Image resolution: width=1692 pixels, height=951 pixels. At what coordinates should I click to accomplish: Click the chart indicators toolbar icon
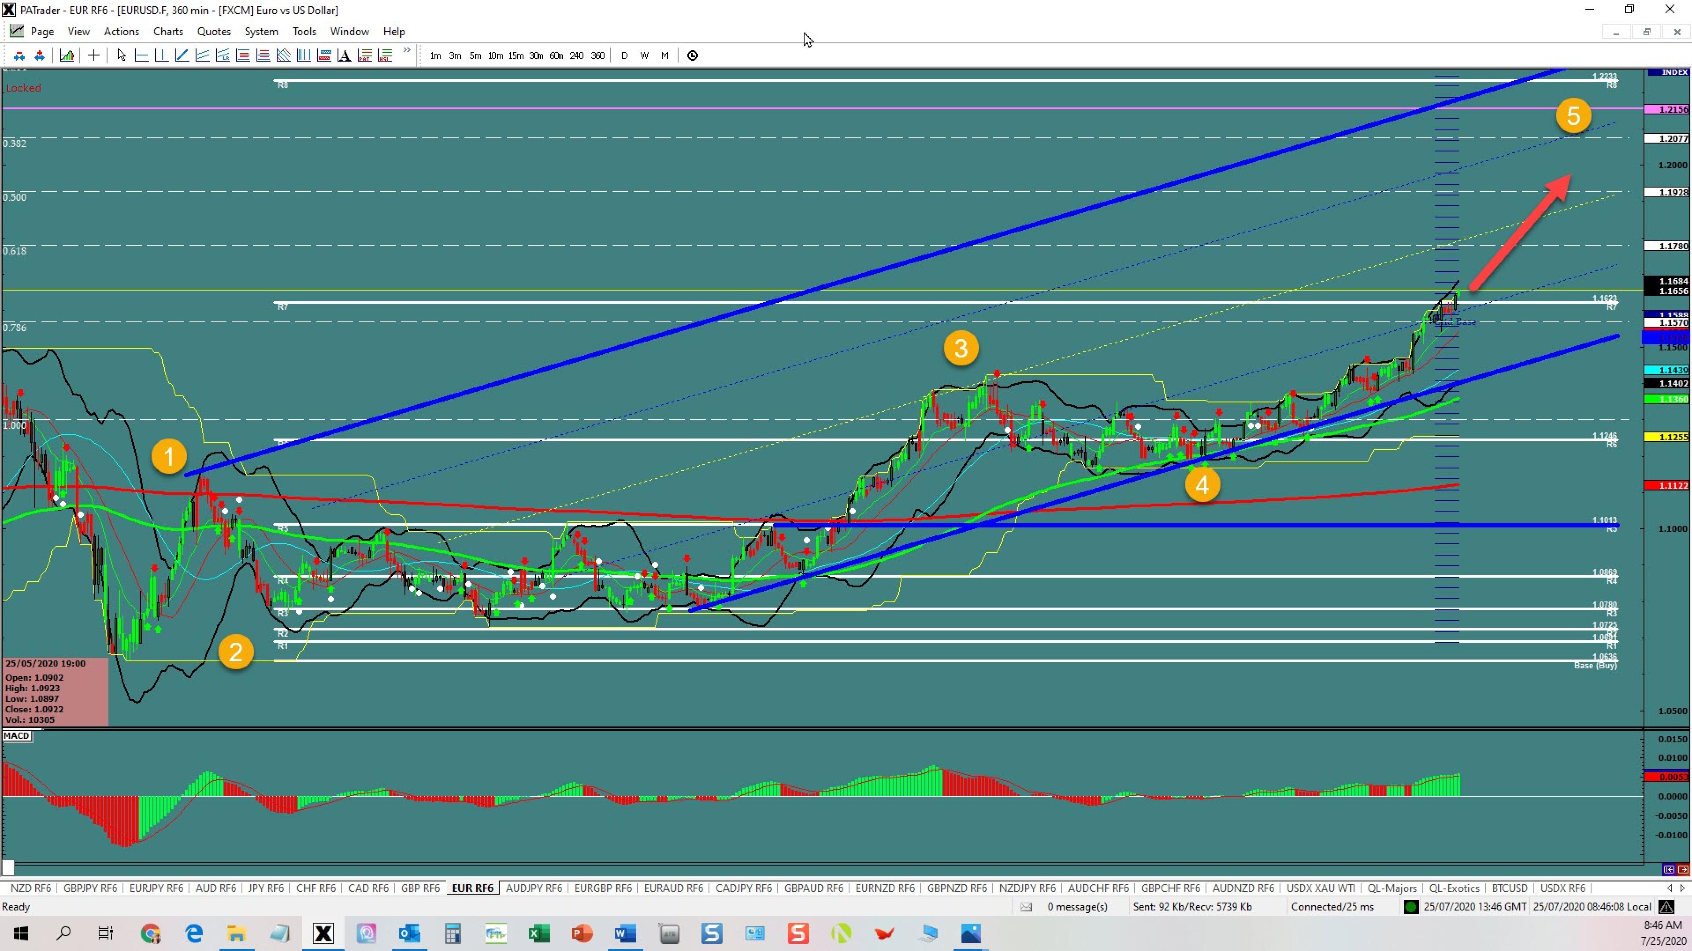[67, 56]
